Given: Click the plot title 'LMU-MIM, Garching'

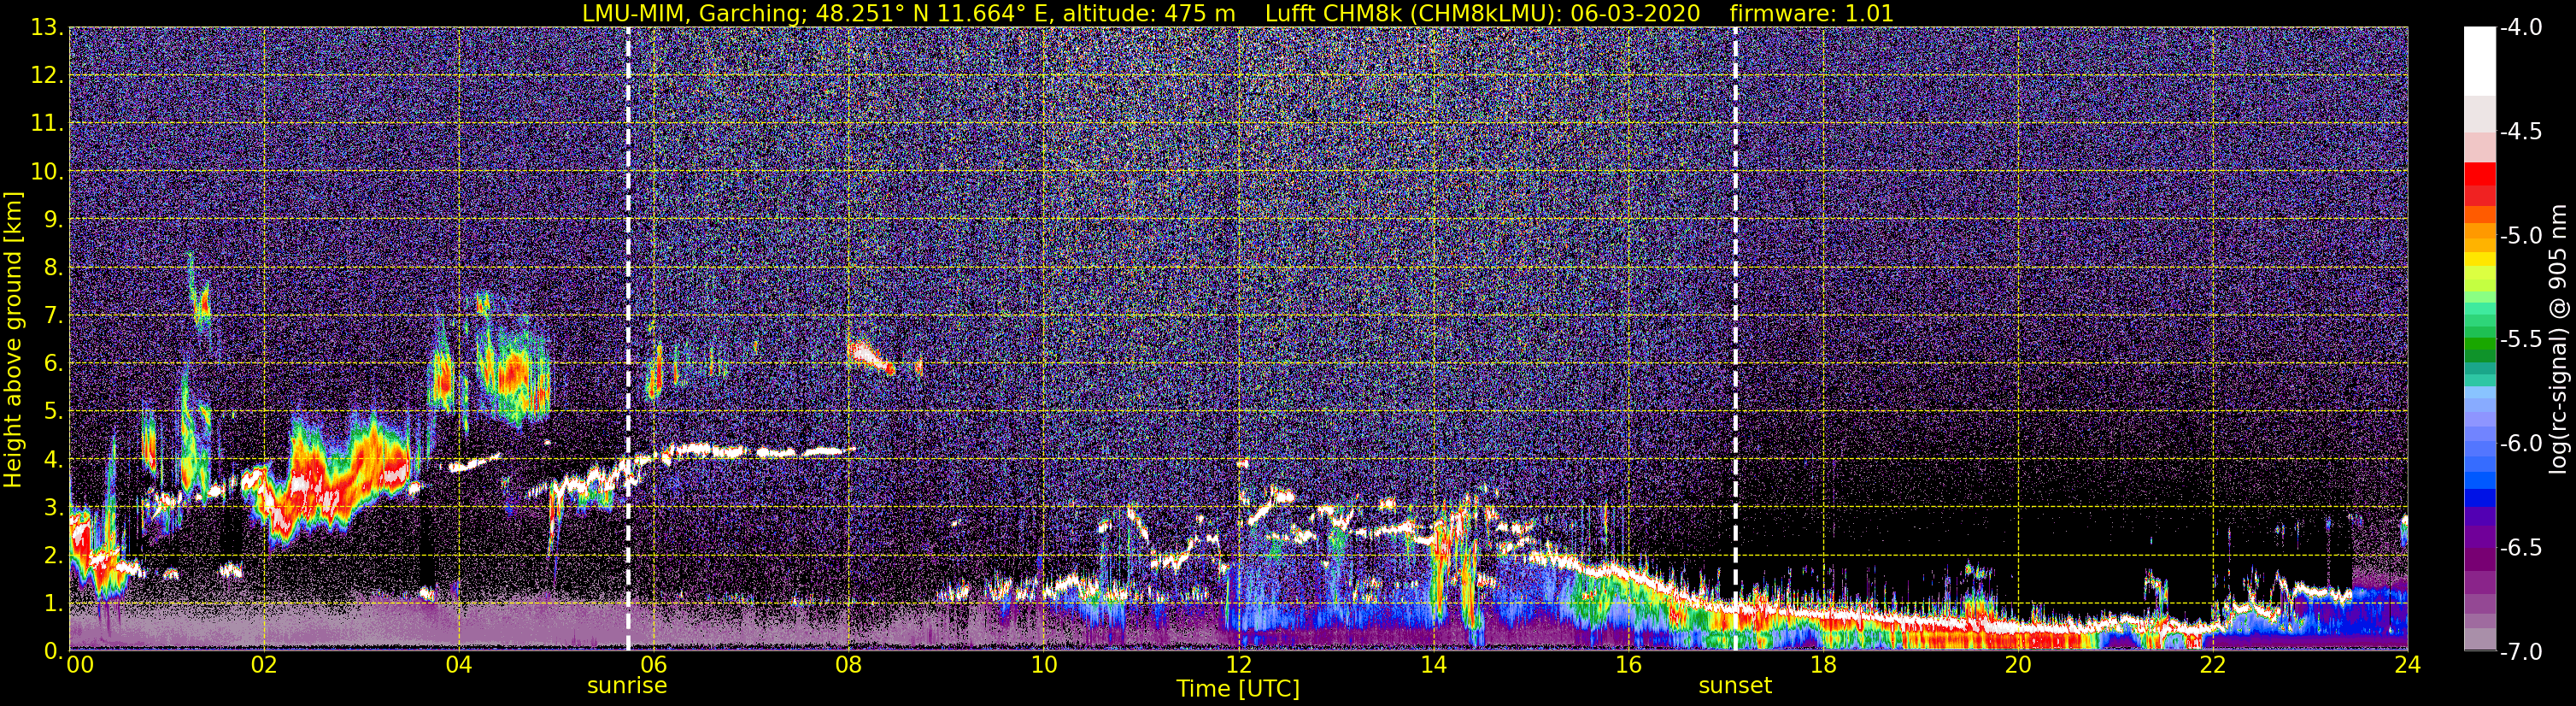Looking at the screenshot, I should click(691, 14).
